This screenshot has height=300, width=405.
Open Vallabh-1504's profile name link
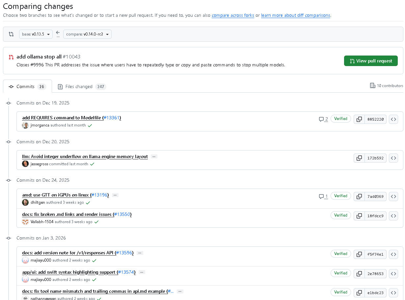(42, 222)
